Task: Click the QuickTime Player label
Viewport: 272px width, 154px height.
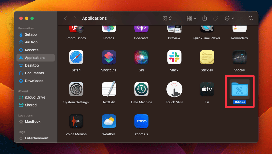Action: (x=207, y=38)
